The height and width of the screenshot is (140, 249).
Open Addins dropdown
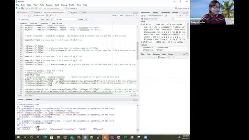(x=74, y=9)
